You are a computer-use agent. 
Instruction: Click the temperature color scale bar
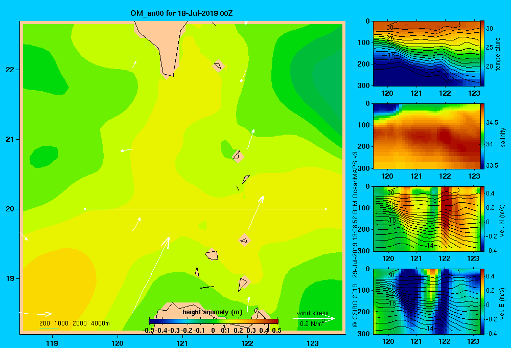pyautogui.click(x=482, y=54)
